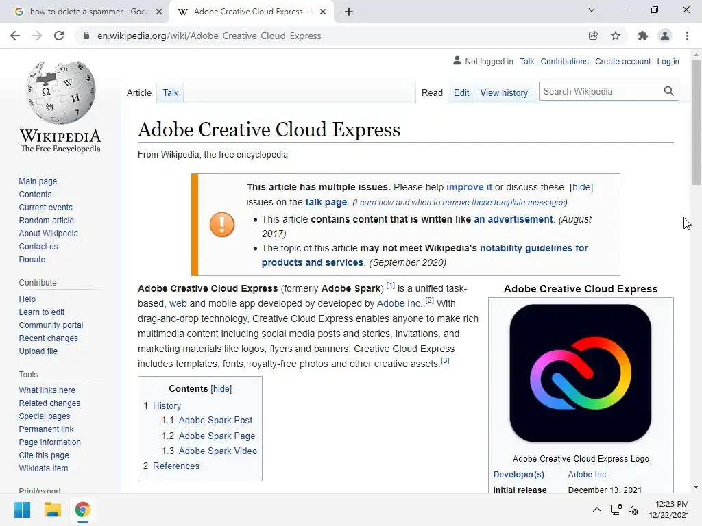Jump to History section in contents
This screenshot has width=702, height=526.
click(167, 405)
